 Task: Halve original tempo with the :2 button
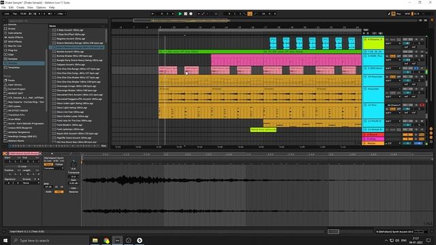57,187
